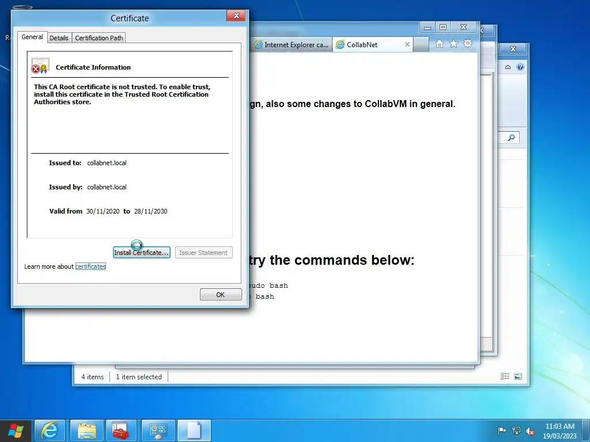The image size is (590, 442).
Task: Click the Install Certificate button
Action: (x=142, y=253)
